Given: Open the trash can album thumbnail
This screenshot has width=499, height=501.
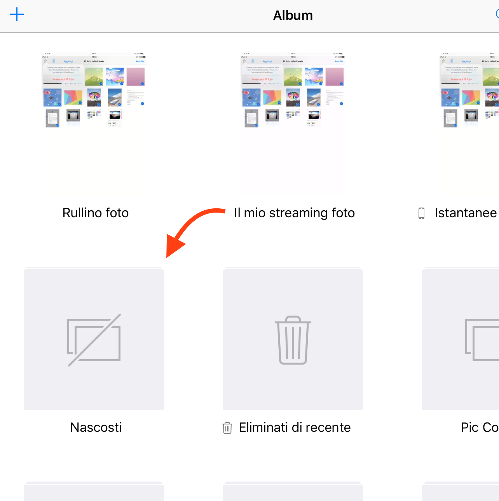Looking at the screenshot, I should click(x=293, y=340).
